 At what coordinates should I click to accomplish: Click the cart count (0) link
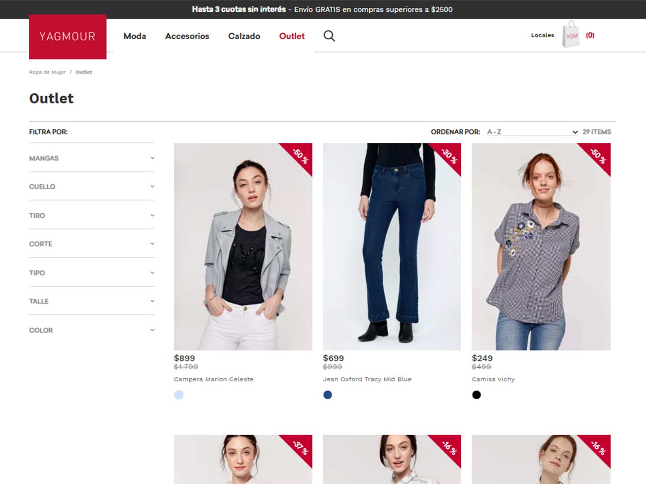click(590, 35)
